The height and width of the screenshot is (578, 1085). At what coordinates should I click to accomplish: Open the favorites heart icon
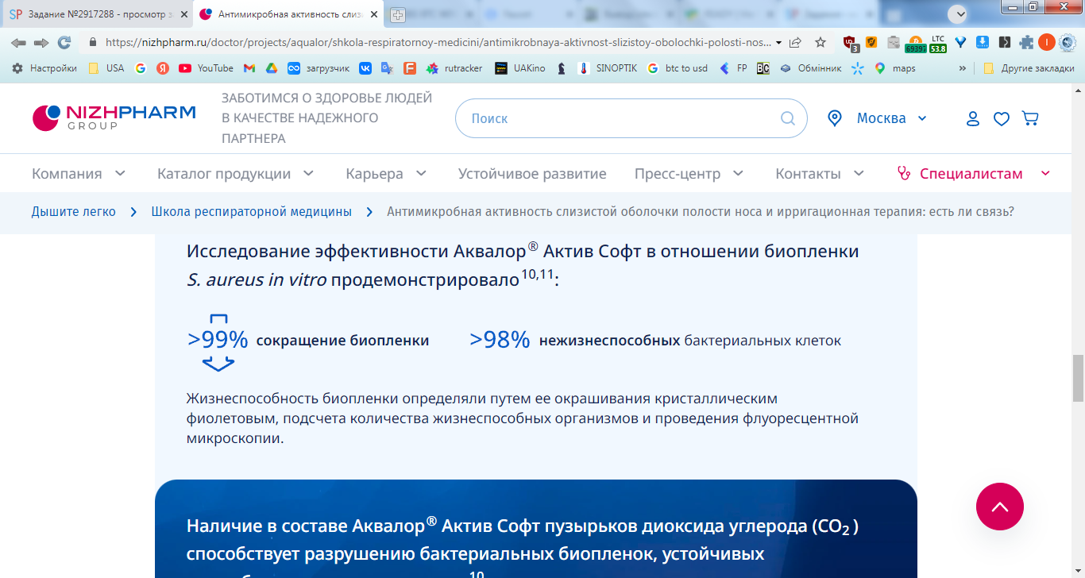[1002, 118]
